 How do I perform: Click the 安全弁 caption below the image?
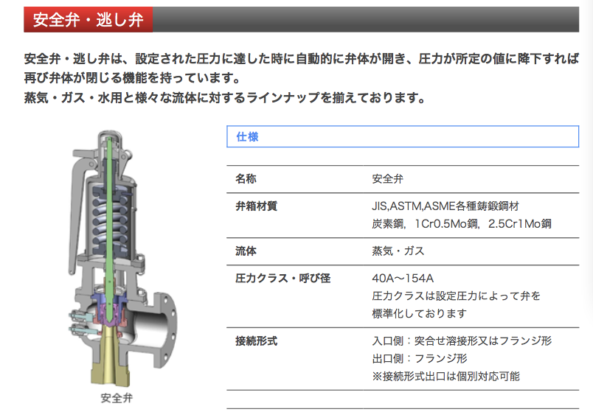pos(116,399)
